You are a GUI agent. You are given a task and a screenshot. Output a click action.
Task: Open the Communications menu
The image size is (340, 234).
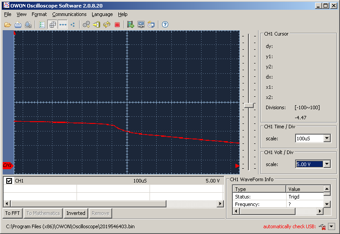click(69, 15)
